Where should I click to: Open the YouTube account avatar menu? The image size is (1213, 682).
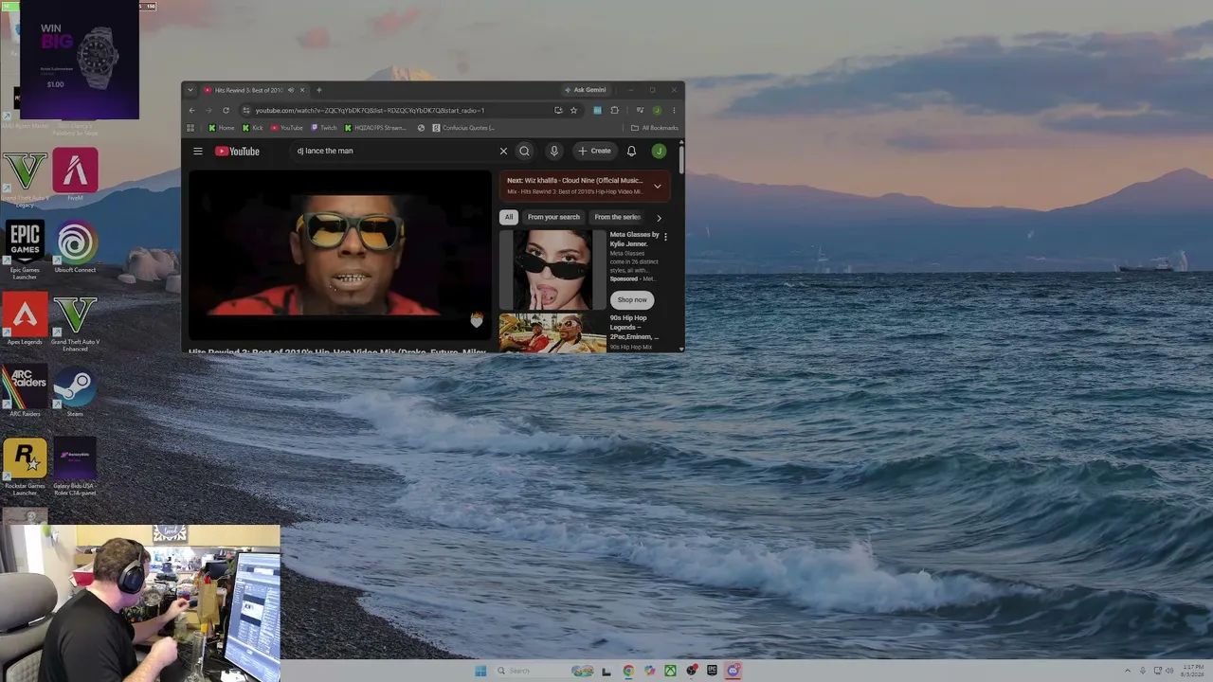pos(659,151)
